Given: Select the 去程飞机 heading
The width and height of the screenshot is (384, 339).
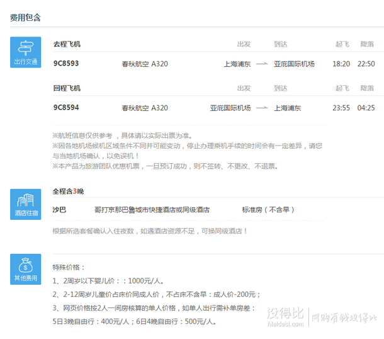Looking at the screenshot, I should [x=67, y=44].
